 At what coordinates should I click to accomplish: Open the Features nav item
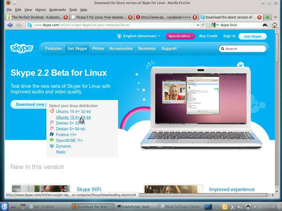[54, 49]
